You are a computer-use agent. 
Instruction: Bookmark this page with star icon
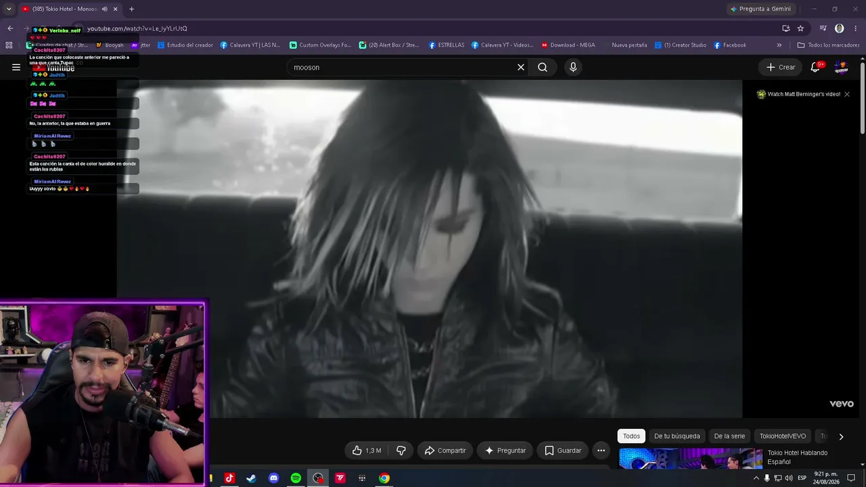point(800,28)
